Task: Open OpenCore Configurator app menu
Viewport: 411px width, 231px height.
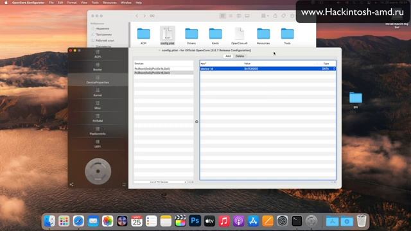Action: (x=28, y=3)
